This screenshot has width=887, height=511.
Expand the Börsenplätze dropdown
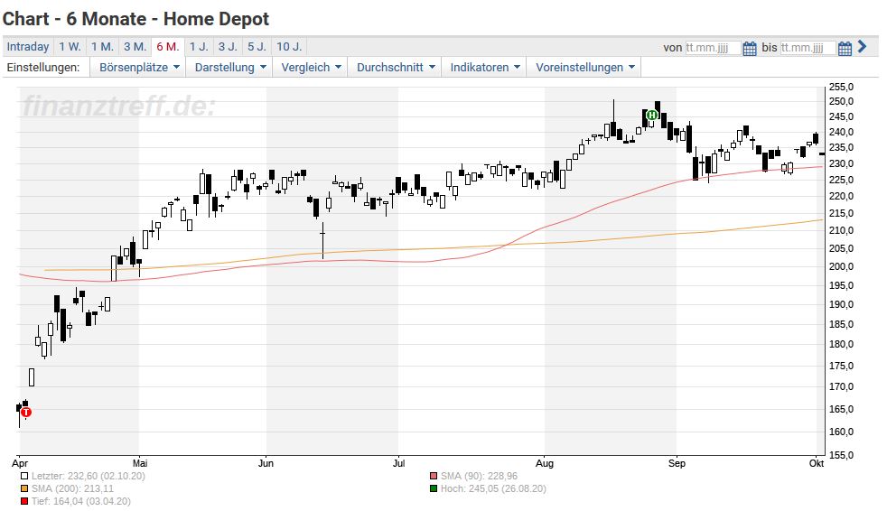point(138,68)
